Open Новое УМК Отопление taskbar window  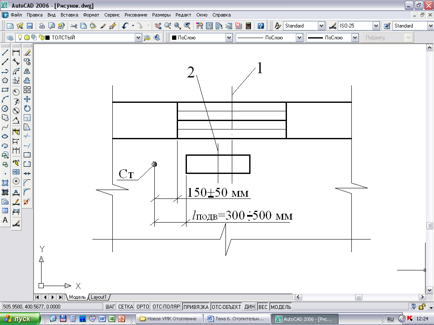[x=170, y=319]
